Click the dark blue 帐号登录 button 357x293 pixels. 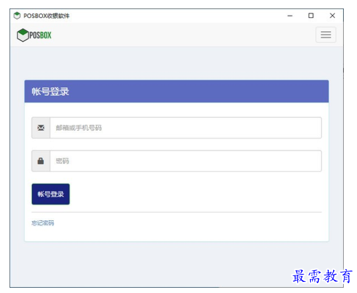(x=51, y=194)
